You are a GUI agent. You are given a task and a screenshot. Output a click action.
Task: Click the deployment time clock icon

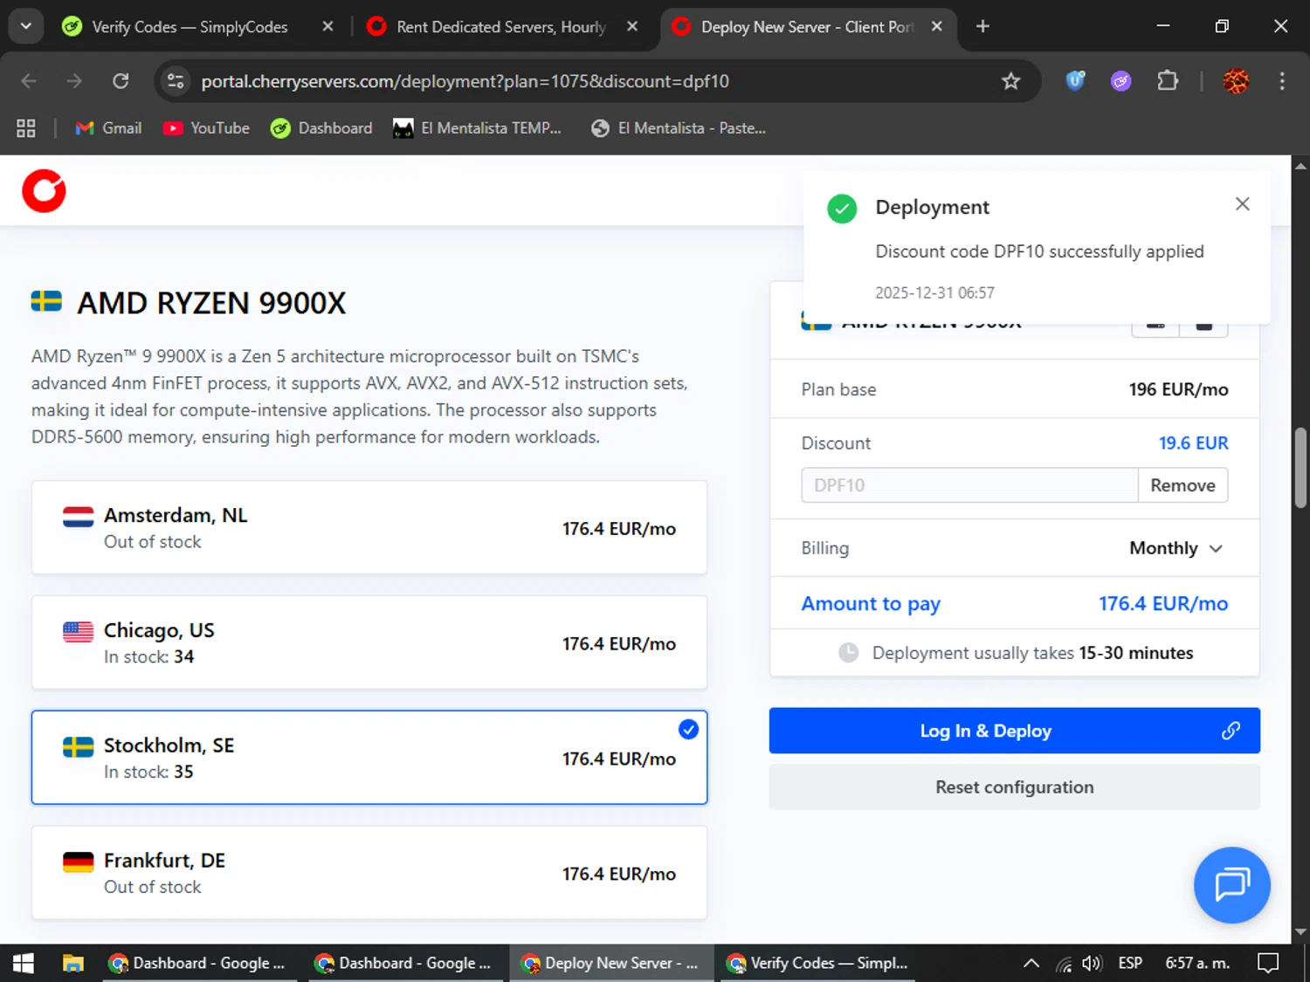tap(848, 653)
